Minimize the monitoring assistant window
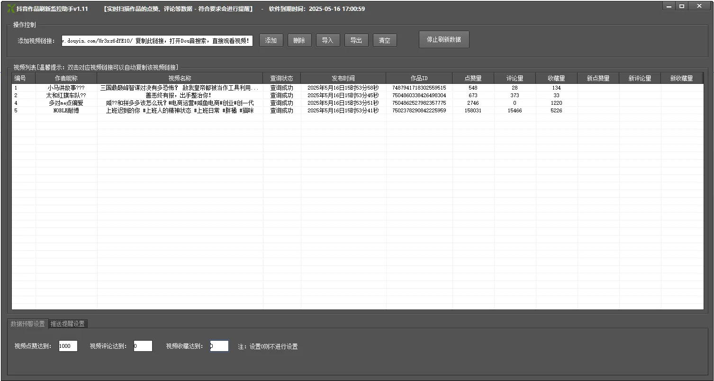Screen dimensions: 714x381 coord(669,6)
